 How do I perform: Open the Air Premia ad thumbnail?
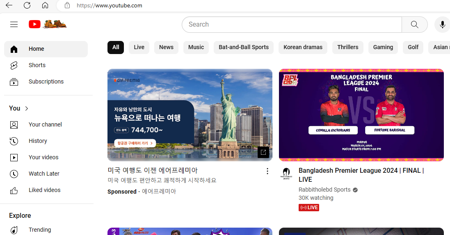(190, 115)
